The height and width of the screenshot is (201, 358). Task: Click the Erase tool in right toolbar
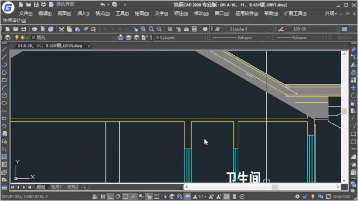pyautogui.click(x=354, y=50)
